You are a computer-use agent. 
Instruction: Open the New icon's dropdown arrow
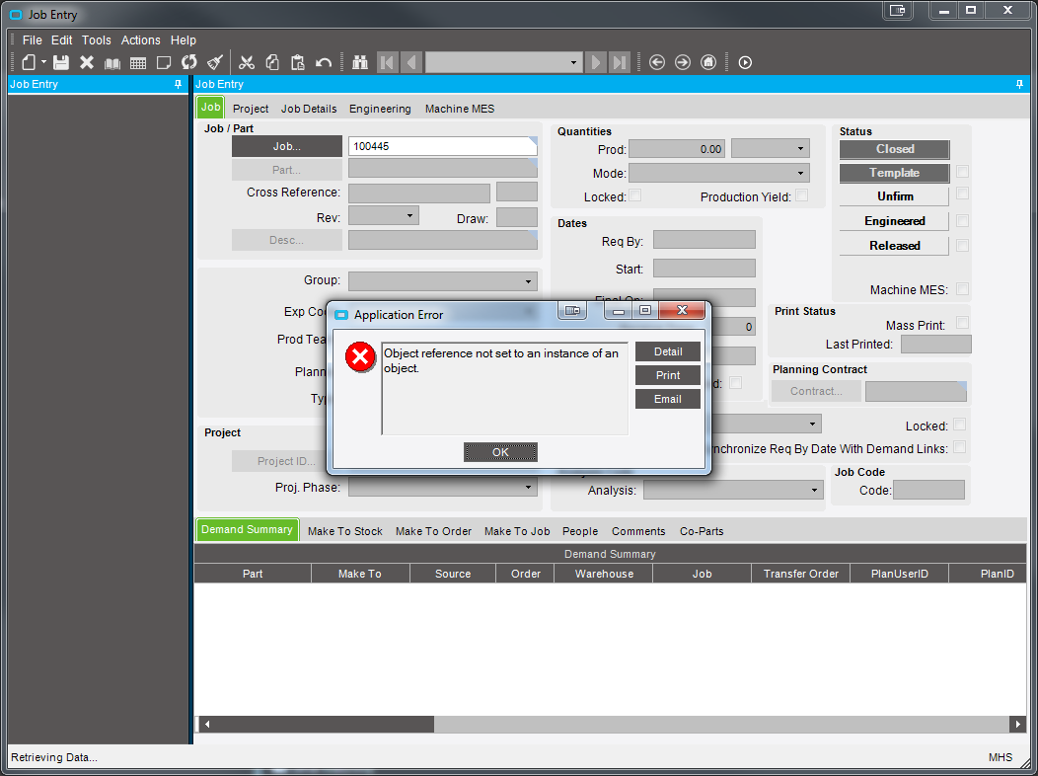point(43,62)
